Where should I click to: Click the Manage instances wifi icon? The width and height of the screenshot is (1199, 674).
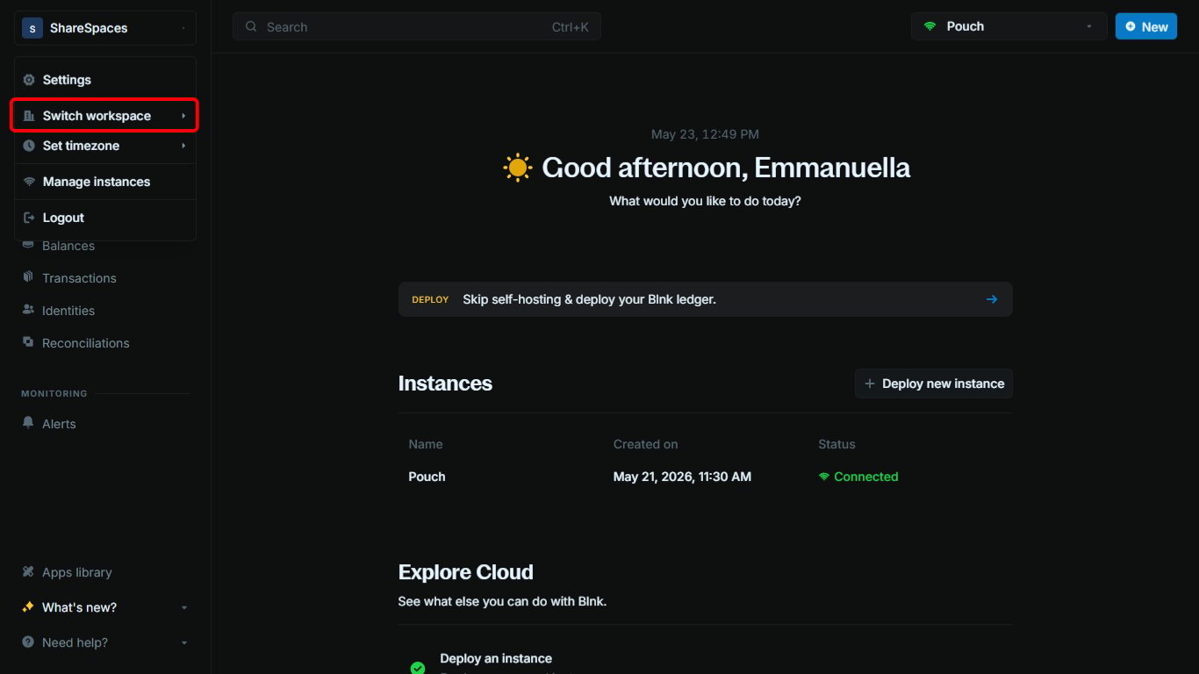coord(29,182)
